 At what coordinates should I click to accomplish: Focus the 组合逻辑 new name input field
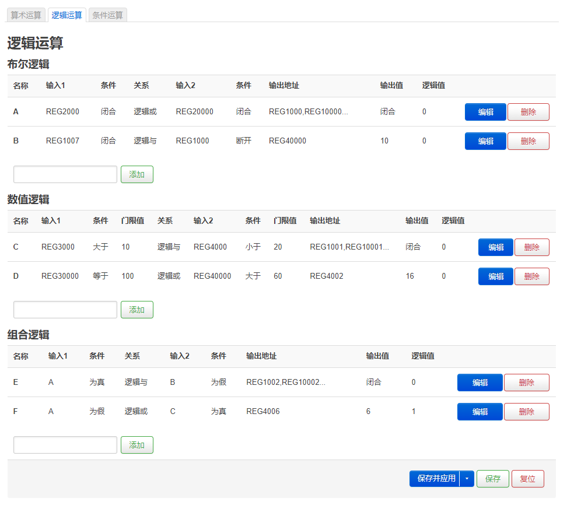click(x=65, y=445)
